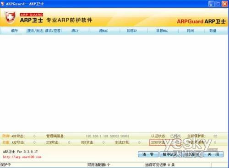Click the SYN攻击 counter label

(x=52, y=142)
